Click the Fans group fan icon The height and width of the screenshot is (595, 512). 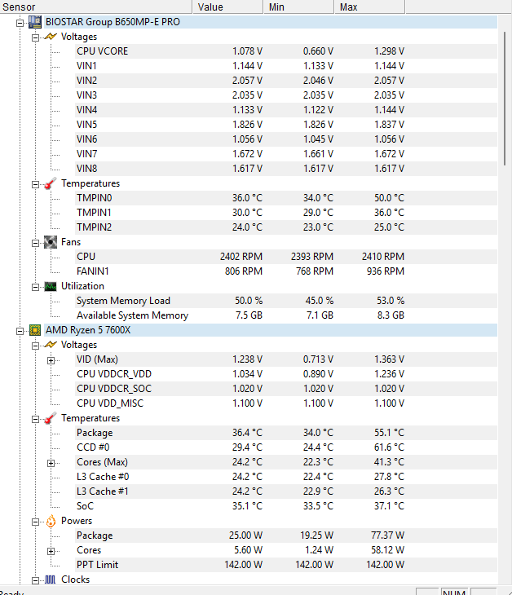point(51,242)
